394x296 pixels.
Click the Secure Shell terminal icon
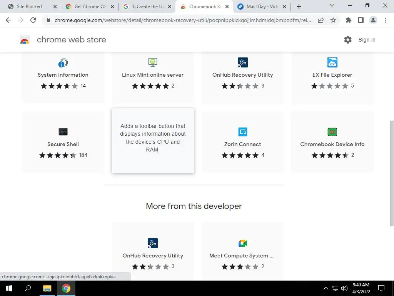(x=63, y=132)
